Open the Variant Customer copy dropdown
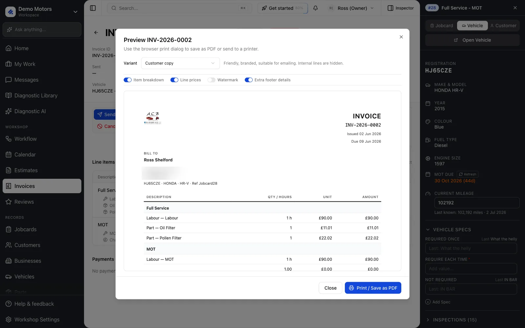The image size is (525, 328). point(180,63)
